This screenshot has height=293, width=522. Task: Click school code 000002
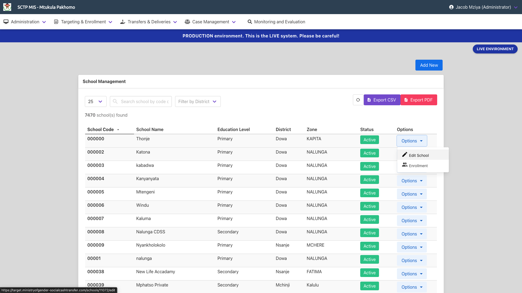pyautogui.click(x=96, y=152)
